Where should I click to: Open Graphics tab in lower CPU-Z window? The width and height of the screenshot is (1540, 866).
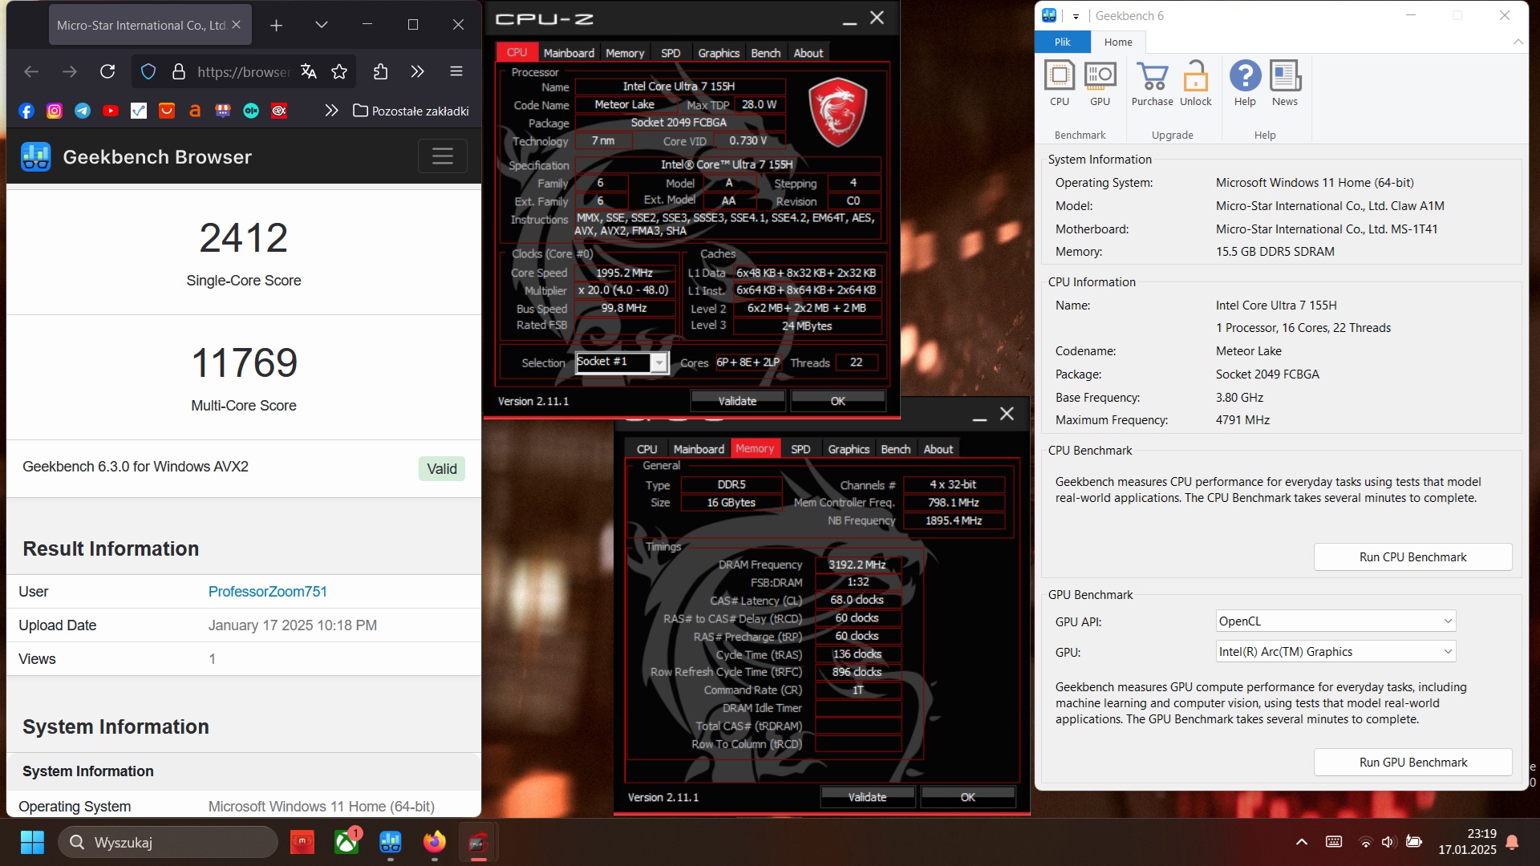coord(849,449)
